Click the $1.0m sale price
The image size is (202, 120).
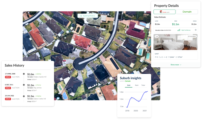point(31,74)
